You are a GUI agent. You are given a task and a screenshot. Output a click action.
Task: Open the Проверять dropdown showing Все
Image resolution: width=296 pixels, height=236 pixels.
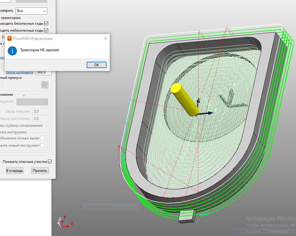tap(31, 11)
